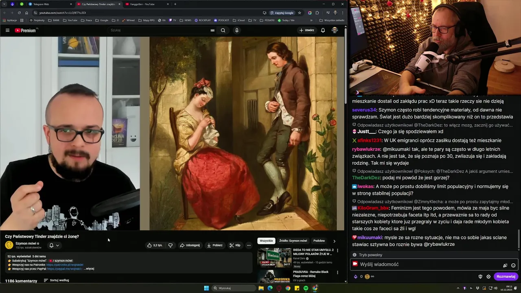Open the YouTube hamburger guide menu

pos(7,30)
